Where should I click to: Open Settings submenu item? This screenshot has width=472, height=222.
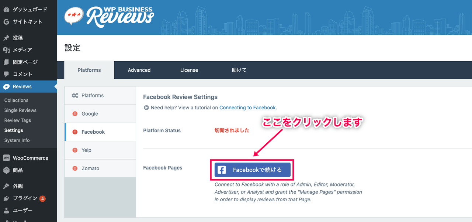14,130
